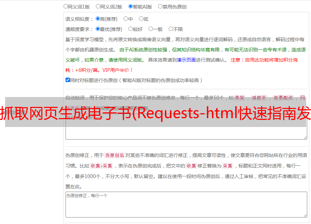The height and width of the screenshot is (224, 311).
Task: Click the 伪原创后 highlighted term
Action: click(x=115, y=155)
